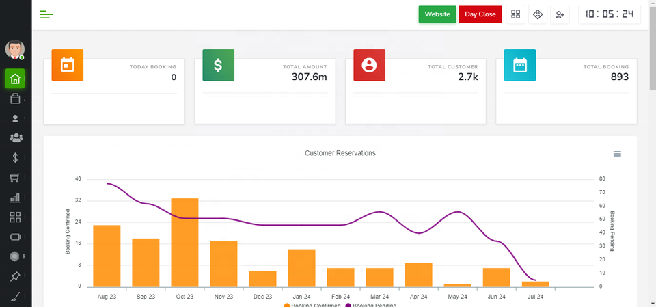
Task: Open the dollar sign sidebar menu
Action: pyautogui.click(x=15, y=158)
